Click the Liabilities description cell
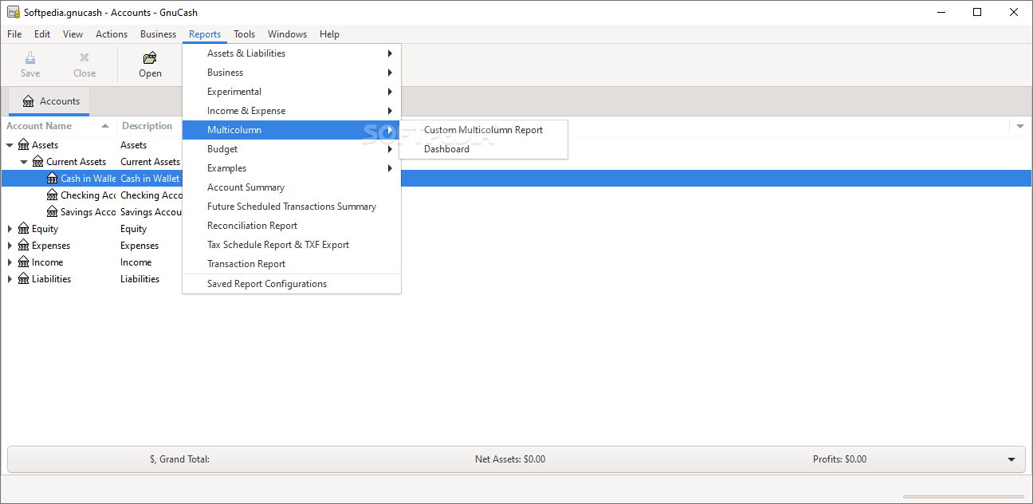Viewport: 1033px width, 504px height. (139, 279)
